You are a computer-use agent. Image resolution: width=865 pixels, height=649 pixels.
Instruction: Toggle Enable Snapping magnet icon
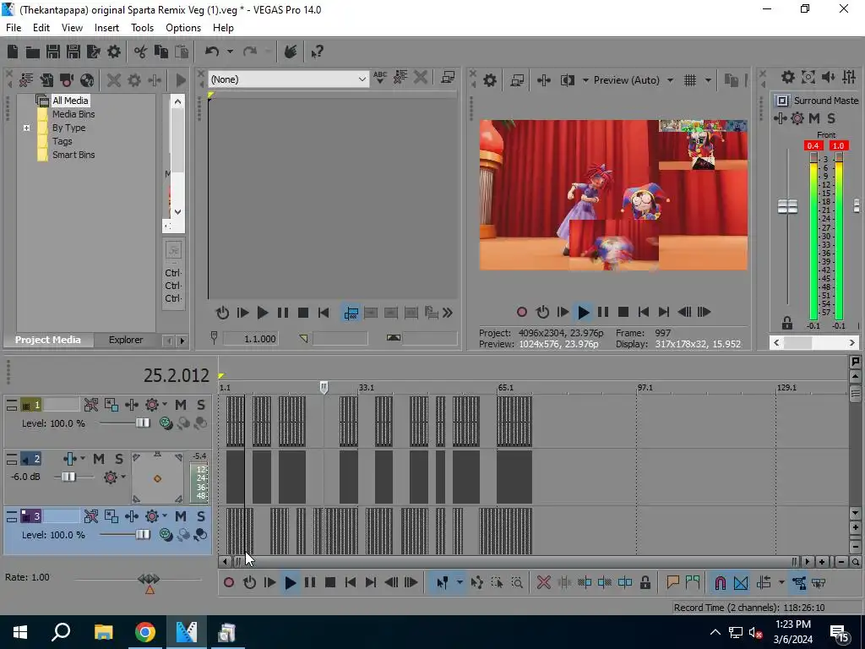(720, 583)
